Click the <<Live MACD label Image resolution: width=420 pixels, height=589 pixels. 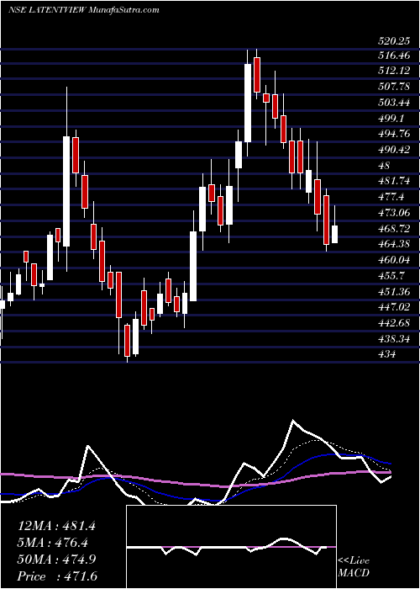354,566
